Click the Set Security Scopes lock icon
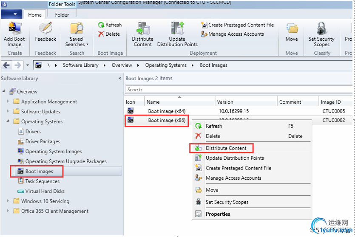355x237 pixels. pyautogui.click(x=321, y=29)
